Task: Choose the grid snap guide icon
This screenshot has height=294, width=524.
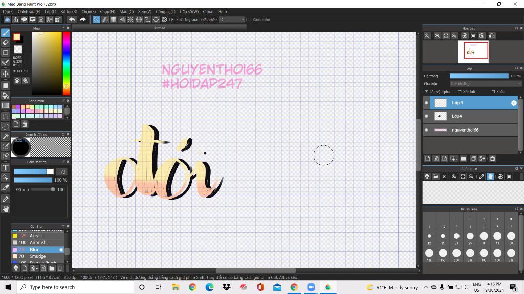Action: (114, 20)
